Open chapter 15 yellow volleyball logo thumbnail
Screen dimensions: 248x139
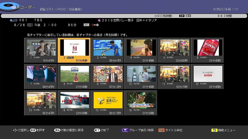[108, 100]
